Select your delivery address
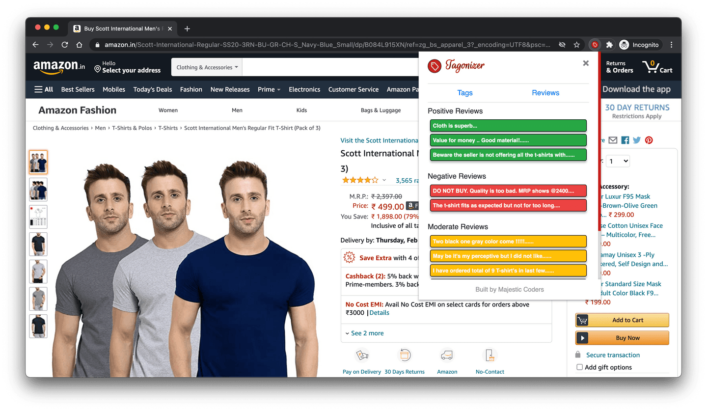Viewport: 707px width, 411px height. [127, 67]
